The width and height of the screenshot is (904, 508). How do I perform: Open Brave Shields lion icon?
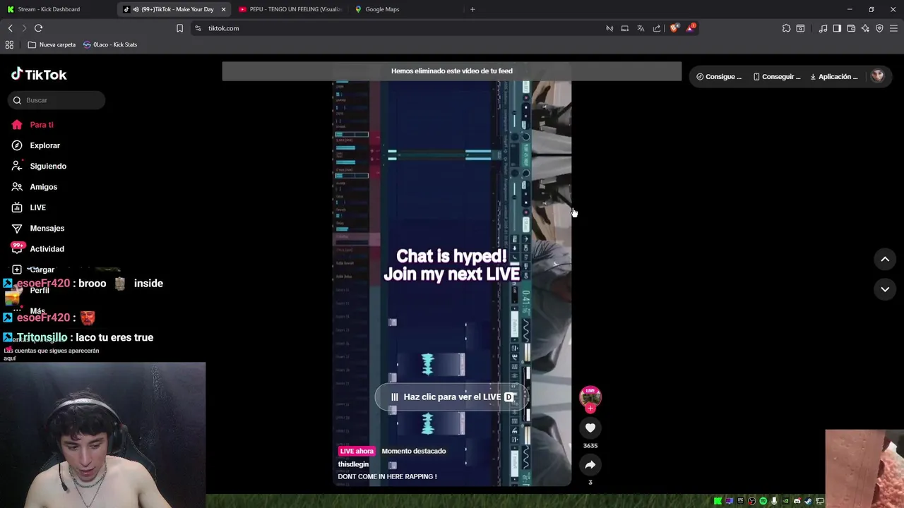click(674, 28)
